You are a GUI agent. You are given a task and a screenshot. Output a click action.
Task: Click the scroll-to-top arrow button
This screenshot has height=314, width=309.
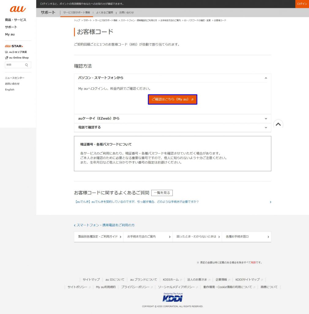(x=278, y=124)
